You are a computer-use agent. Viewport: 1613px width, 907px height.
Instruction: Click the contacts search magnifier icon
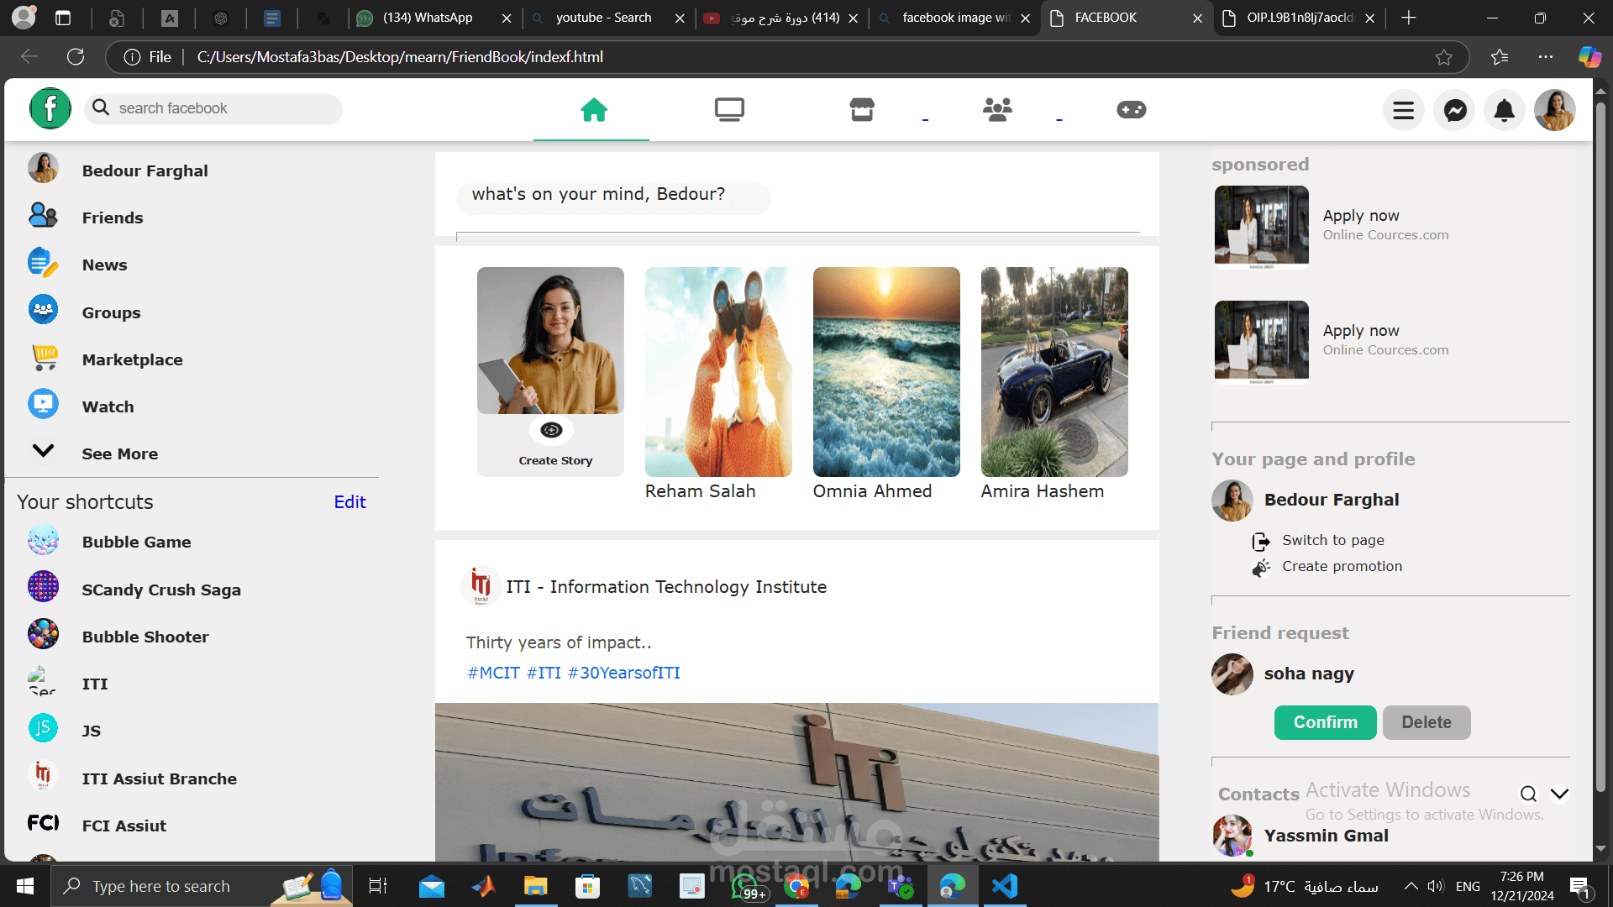tap(1527, 794)
